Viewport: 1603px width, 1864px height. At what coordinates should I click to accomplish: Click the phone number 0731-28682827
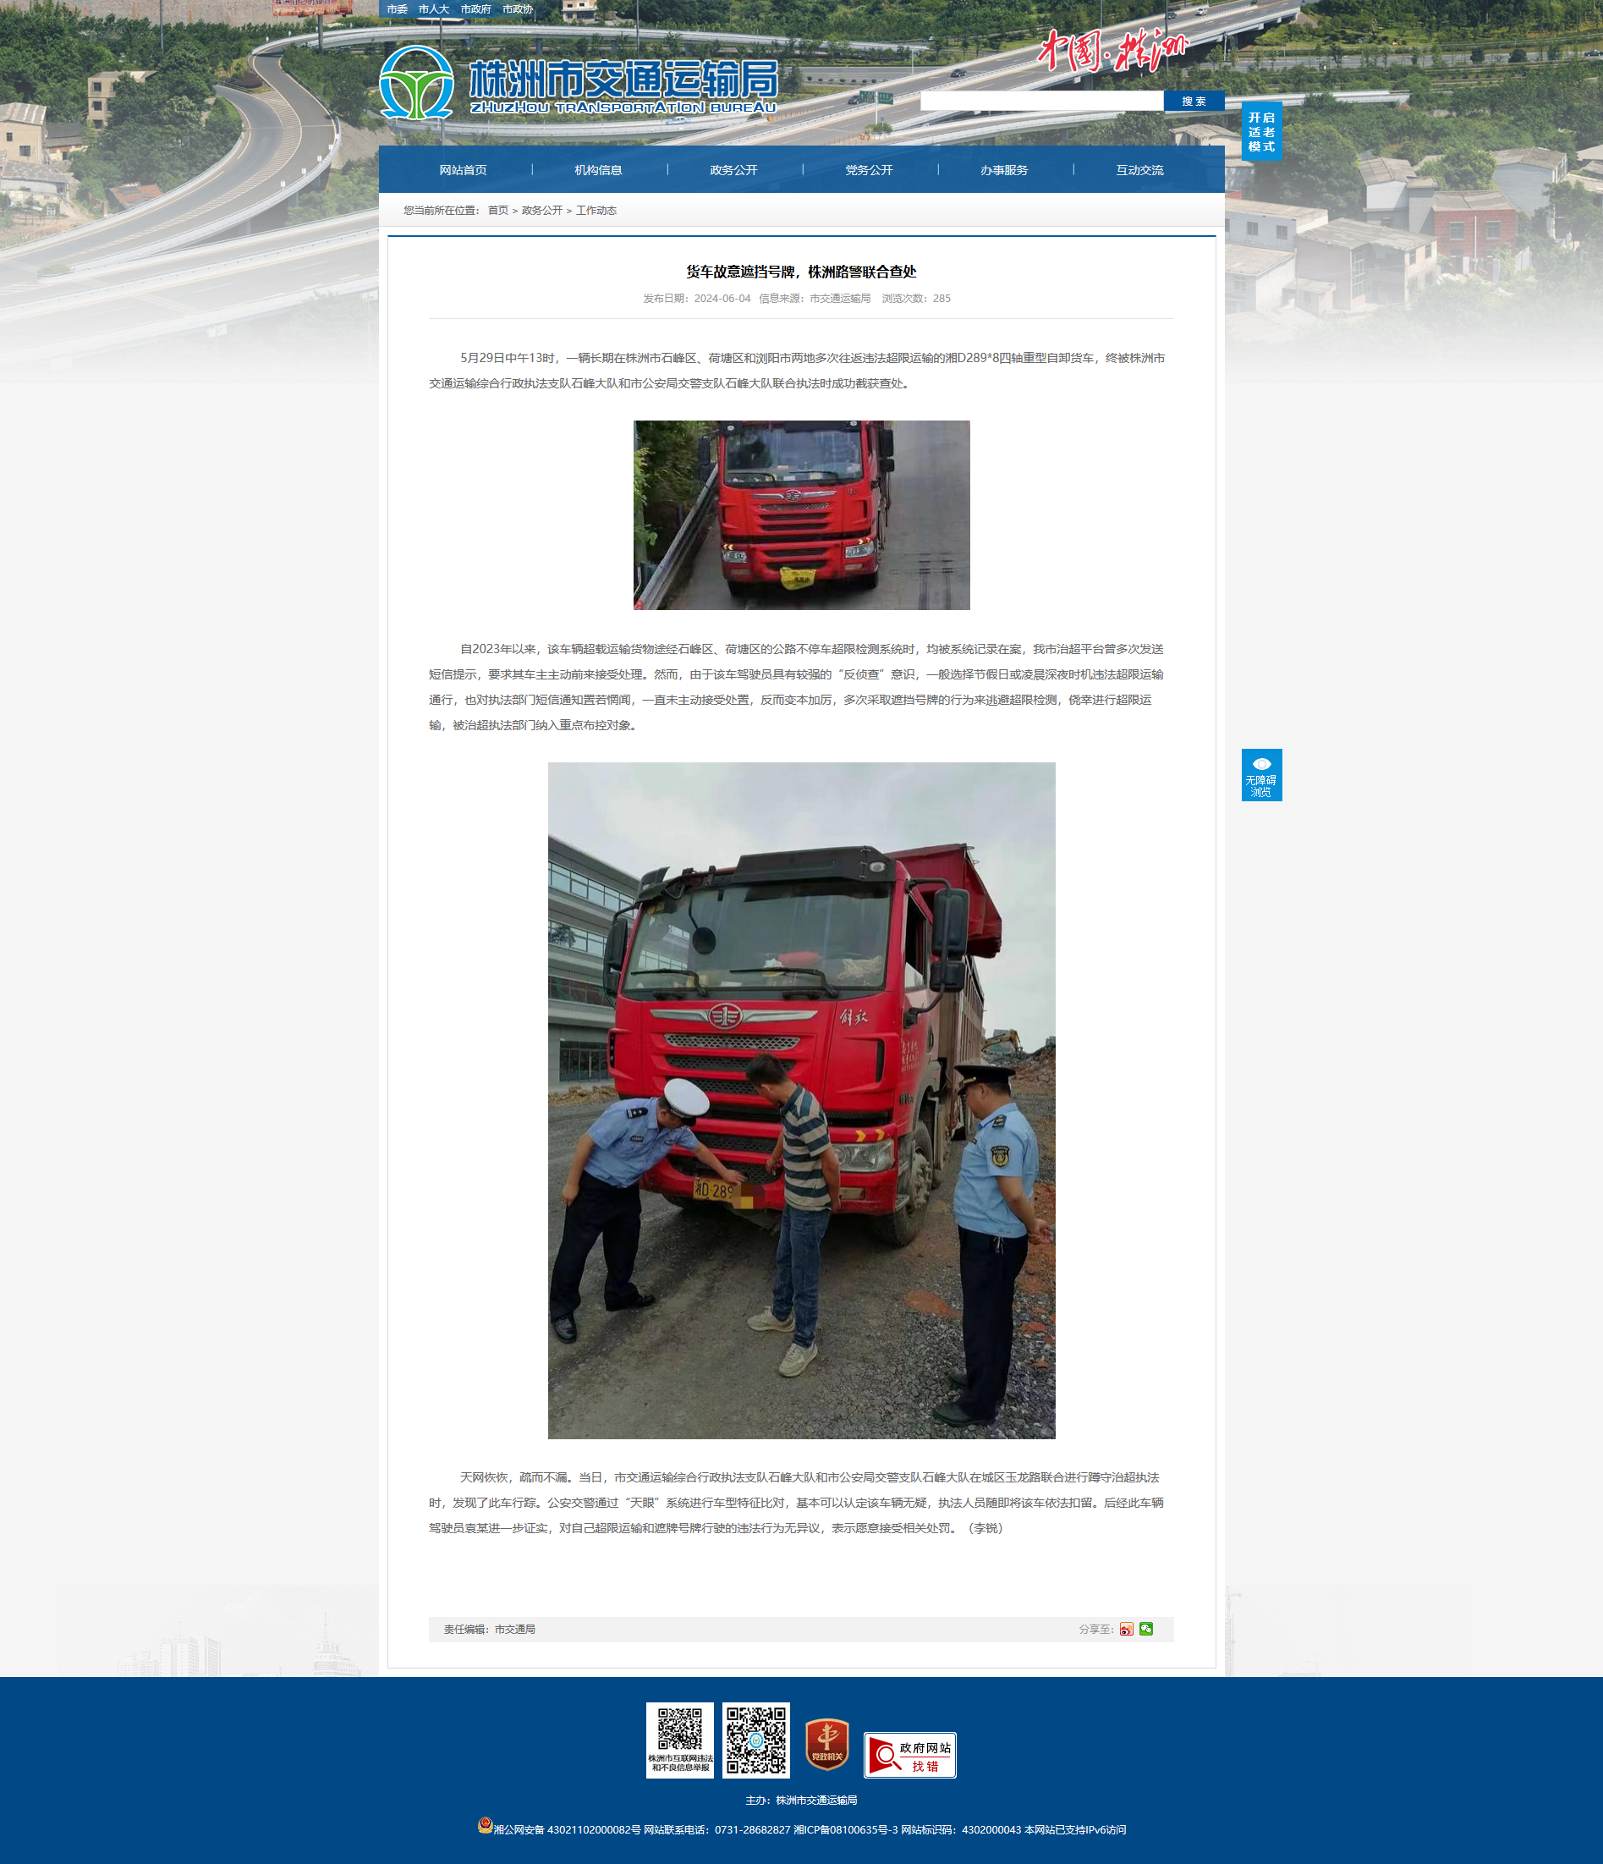pos(752,1830)
